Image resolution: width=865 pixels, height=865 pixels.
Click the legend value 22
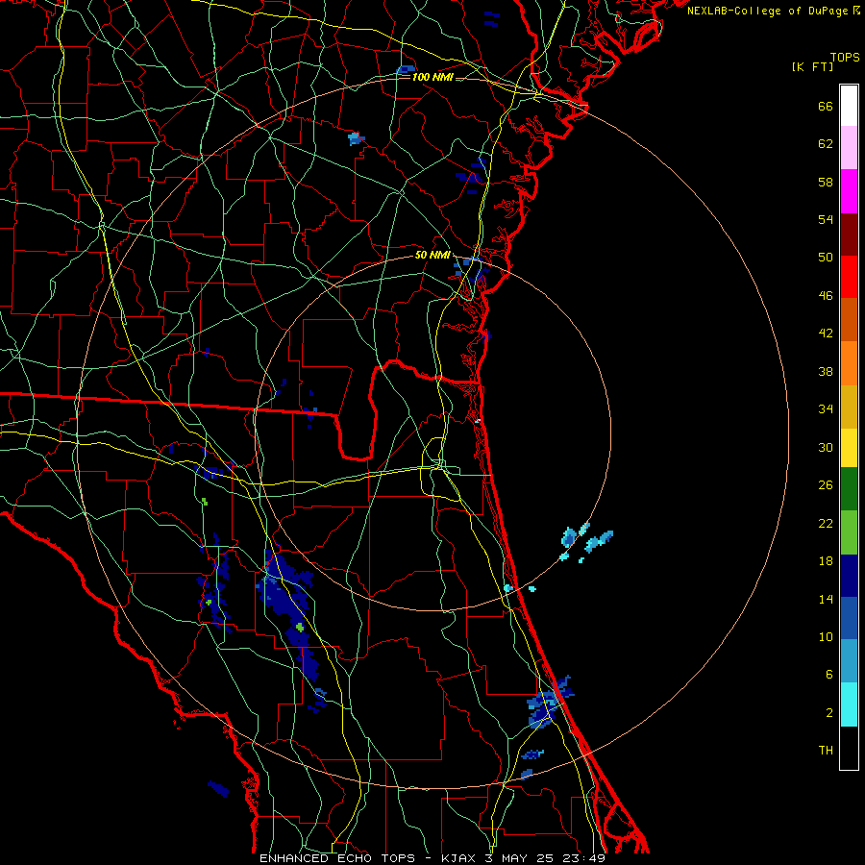[826, 523]
